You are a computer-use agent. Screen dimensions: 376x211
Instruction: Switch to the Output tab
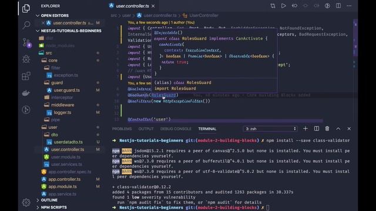click(x=146, y=129)
